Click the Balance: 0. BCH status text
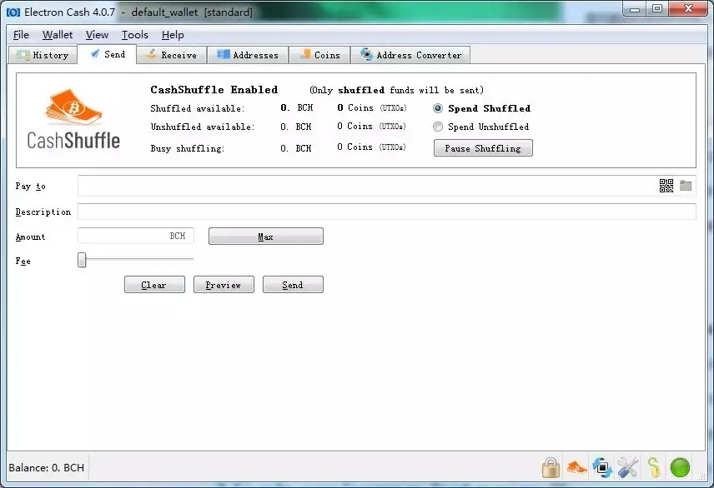 pos(47,467)
